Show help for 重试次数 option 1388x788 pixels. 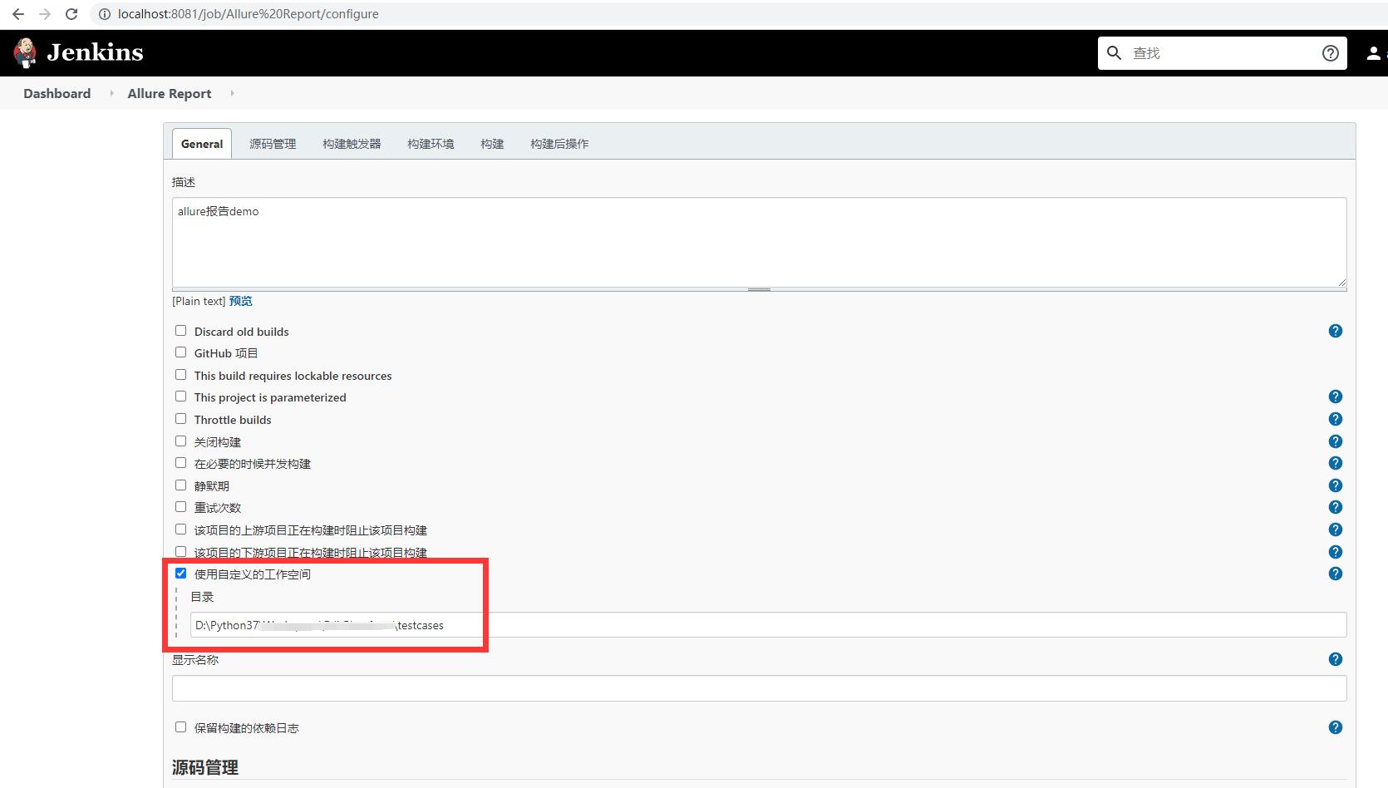[1336, 507]
